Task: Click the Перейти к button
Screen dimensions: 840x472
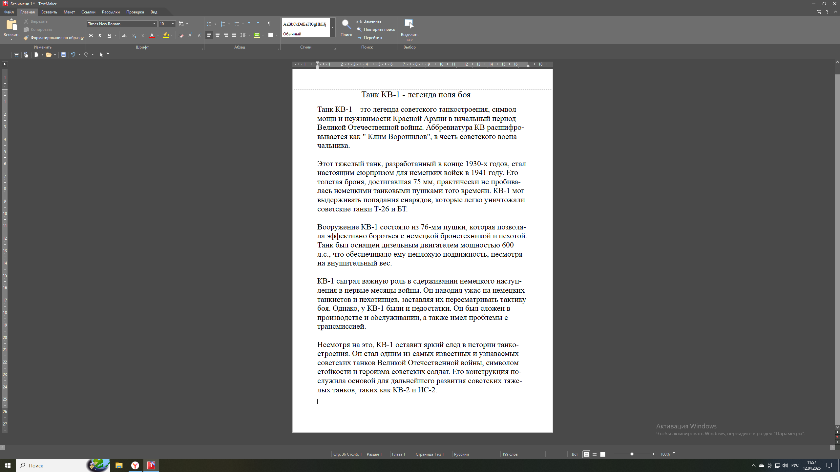Action: [x=370, y=38]
